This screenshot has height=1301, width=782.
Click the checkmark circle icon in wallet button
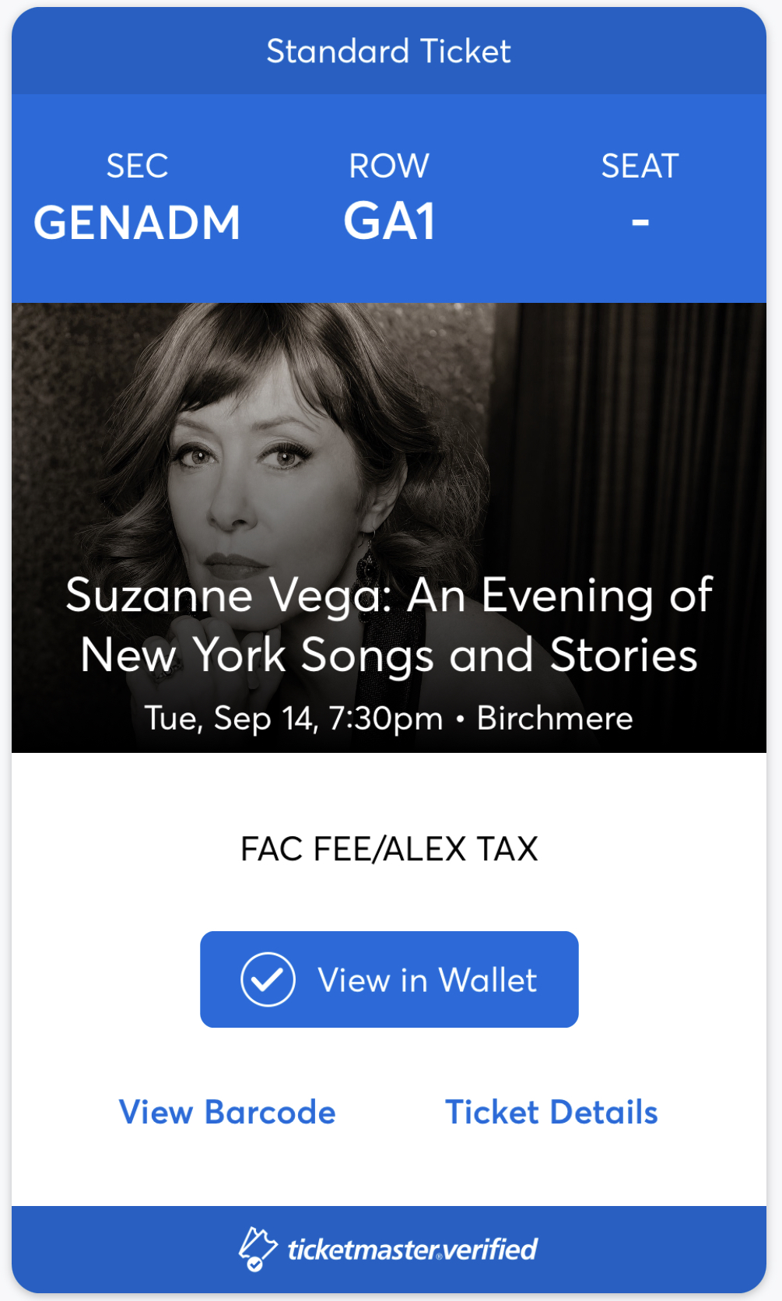coord(268,979)
